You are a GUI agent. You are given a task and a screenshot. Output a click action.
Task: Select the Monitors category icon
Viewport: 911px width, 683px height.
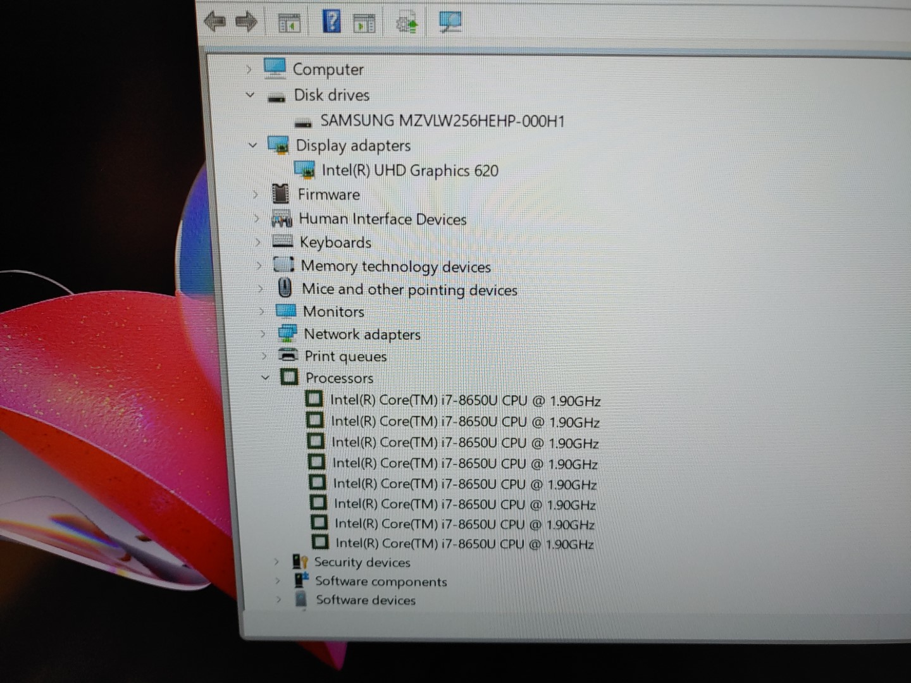[286, 311]
